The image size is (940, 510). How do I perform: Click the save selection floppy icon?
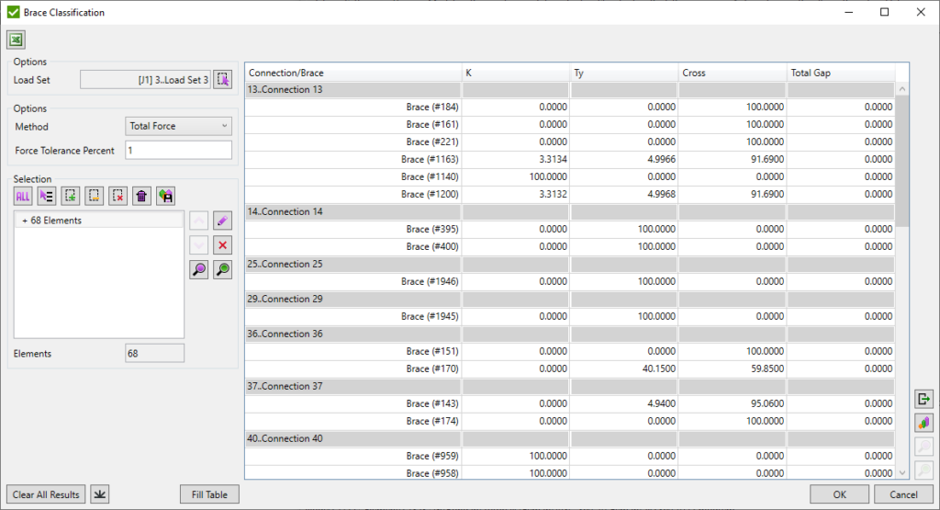pyautogui.click(x=165, y=196)
